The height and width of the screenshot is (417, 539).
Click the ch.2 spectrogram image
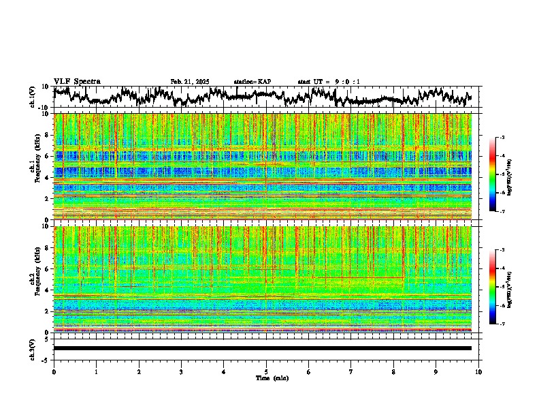(263, 279)
